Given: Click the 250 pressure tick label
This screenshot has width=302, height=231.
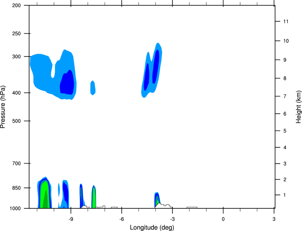Looking at the screenshot, I should [16, 33].
